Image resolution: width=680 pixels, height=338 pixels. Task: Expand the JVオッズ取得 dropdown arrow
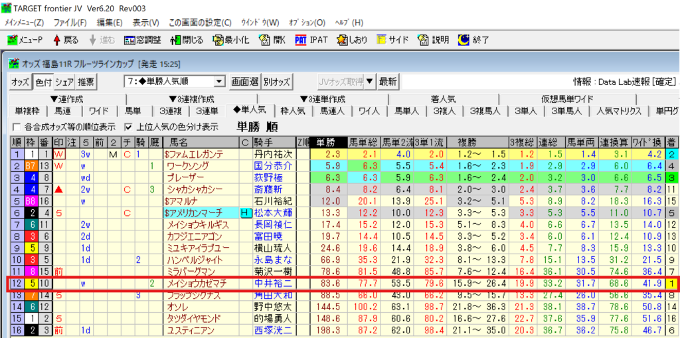coord(370,82)
